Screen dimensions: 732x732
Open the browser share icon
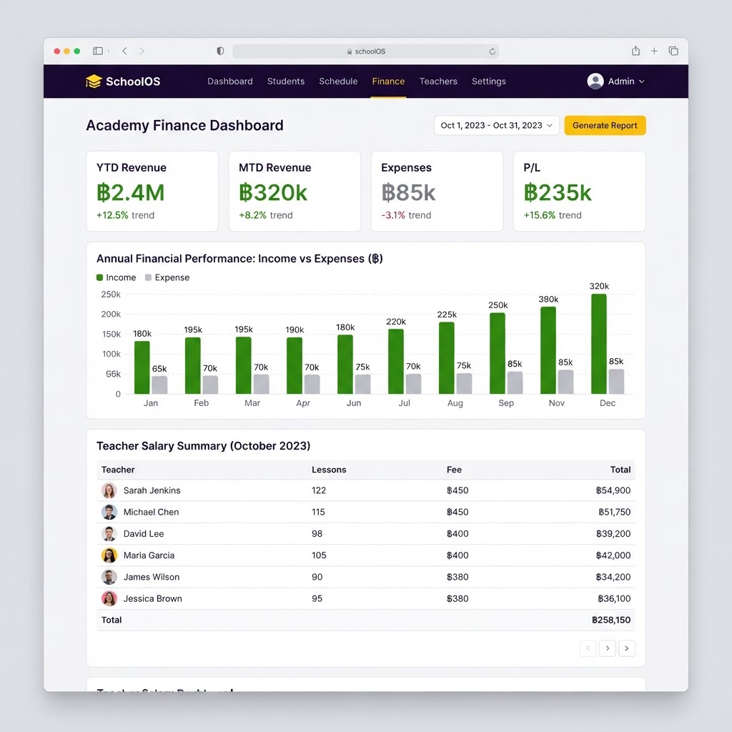pyautogui.click(x=635, y=51)
